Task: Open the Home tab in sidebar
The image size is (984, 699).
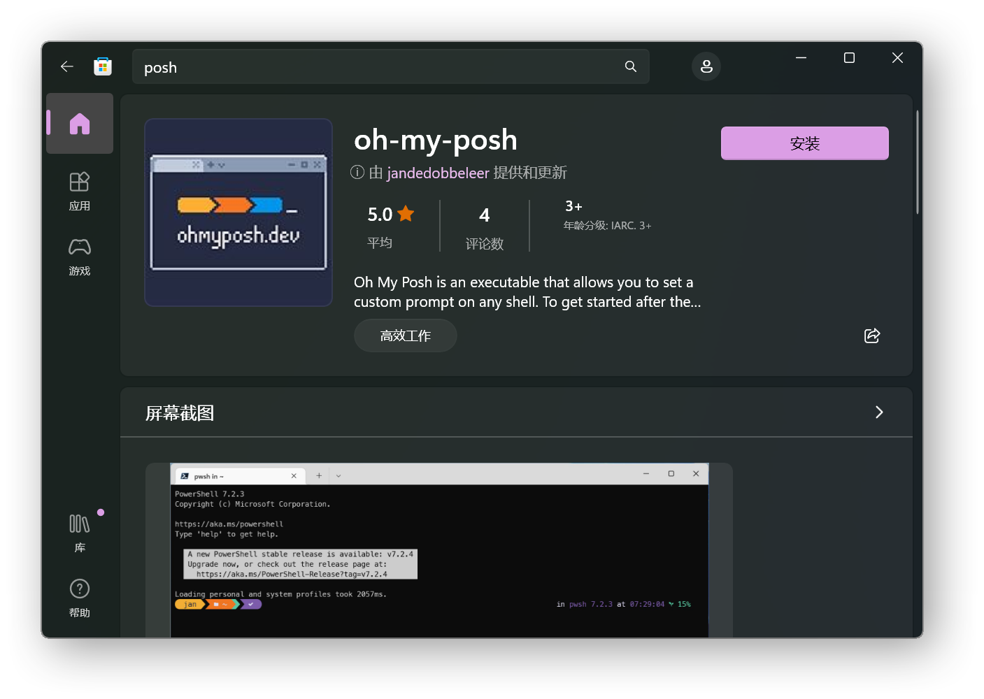Action: pyautogui.click(x=80, y=124)
